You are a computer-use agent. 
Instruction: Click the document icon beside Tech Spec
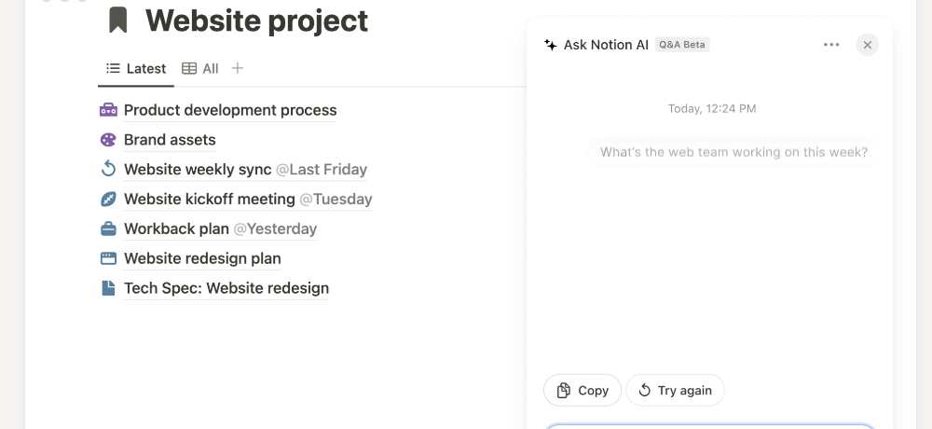pos(108,288)
